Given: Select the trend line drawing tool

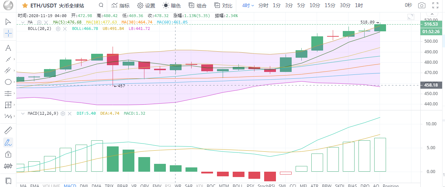Looking at the screenshot, I should [8, 59].
